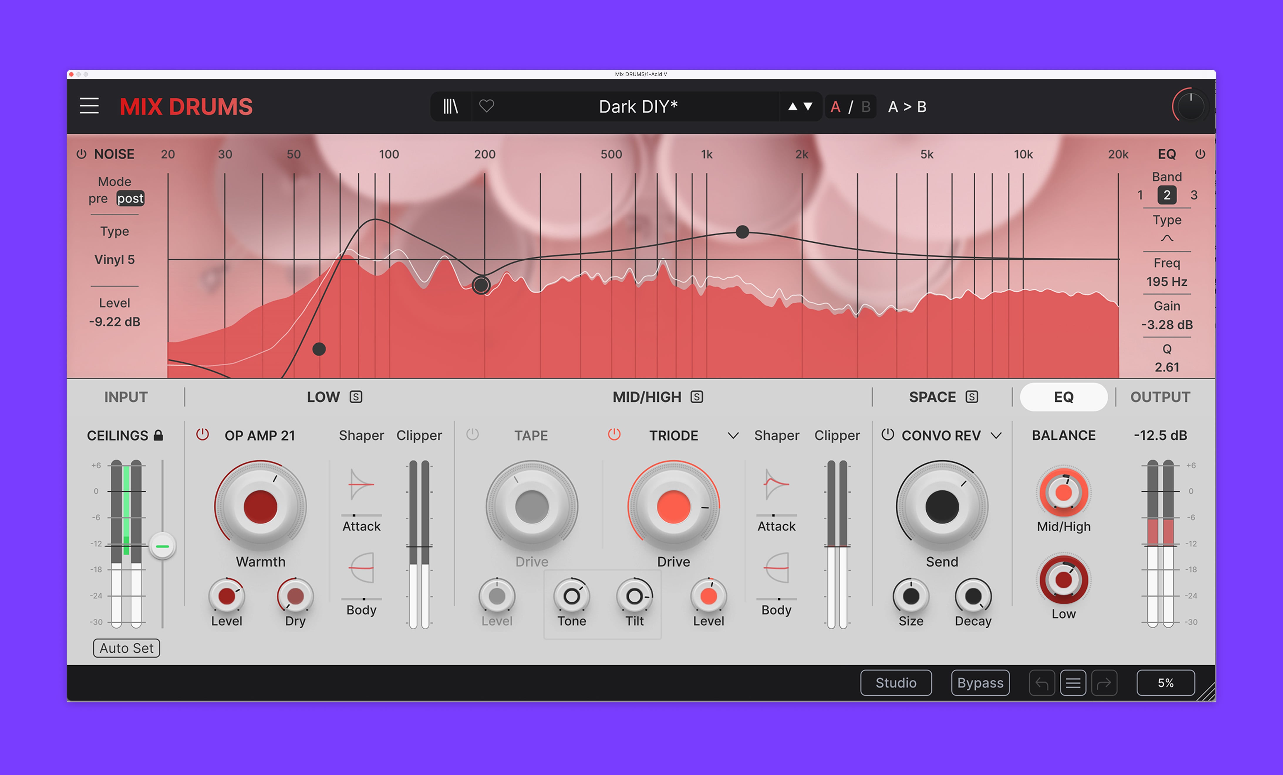The image size is (1283, 775).
Task: Expand the TRIODE type dropdown
Action: [733, 436]
